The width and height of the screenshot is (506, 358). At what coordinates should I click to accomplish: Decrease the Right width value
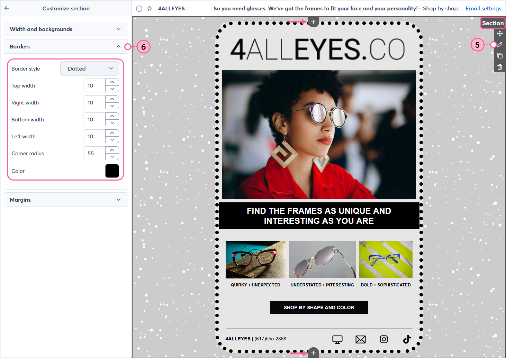coord(112,106)
